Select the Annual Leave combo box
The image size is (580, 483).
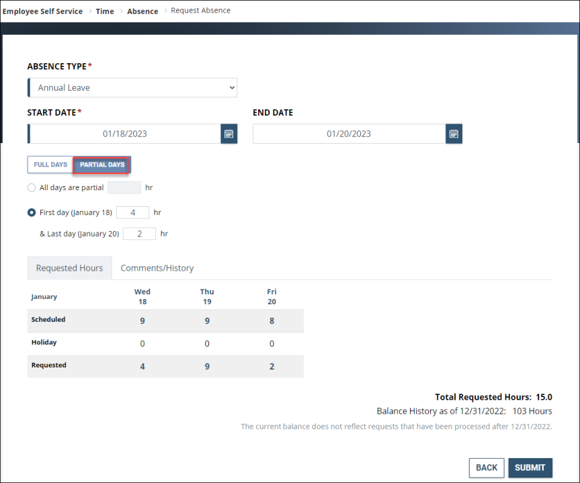(x=132, y=87)
